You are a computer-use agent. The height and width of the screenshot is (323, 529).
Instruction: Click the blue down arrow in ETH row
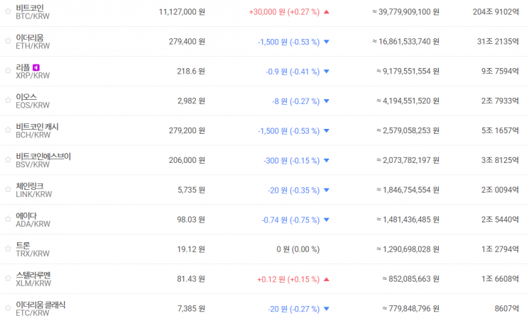pyautogui.click(x=326, y=42)
